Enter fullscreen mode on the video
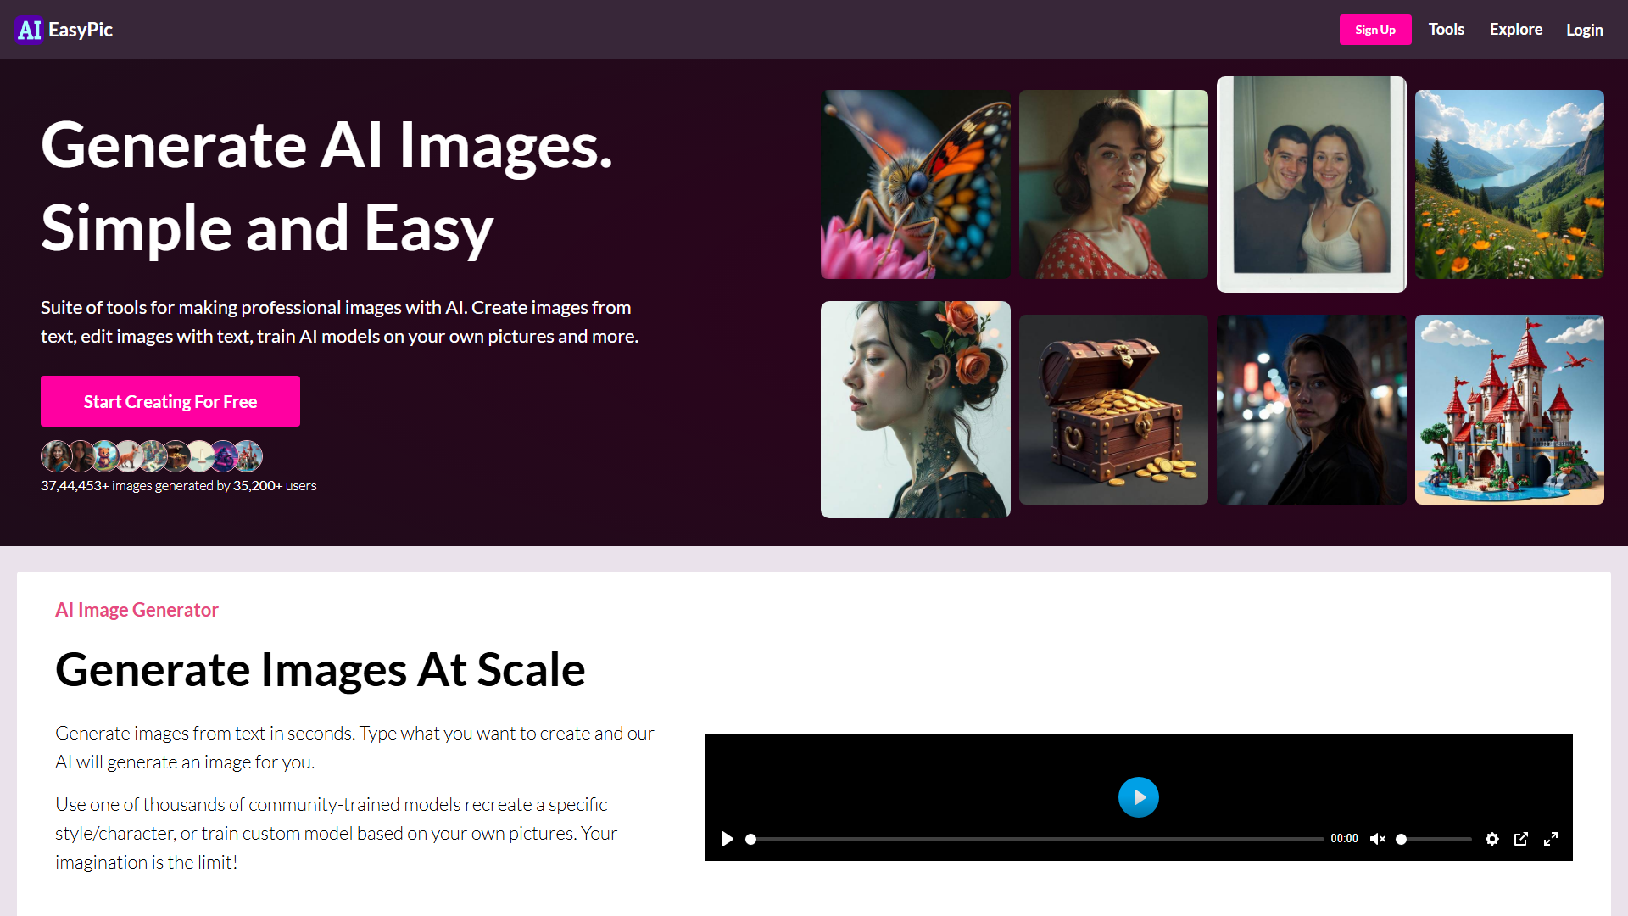This screenshot has height=916, width=1628. (1551, 839)
